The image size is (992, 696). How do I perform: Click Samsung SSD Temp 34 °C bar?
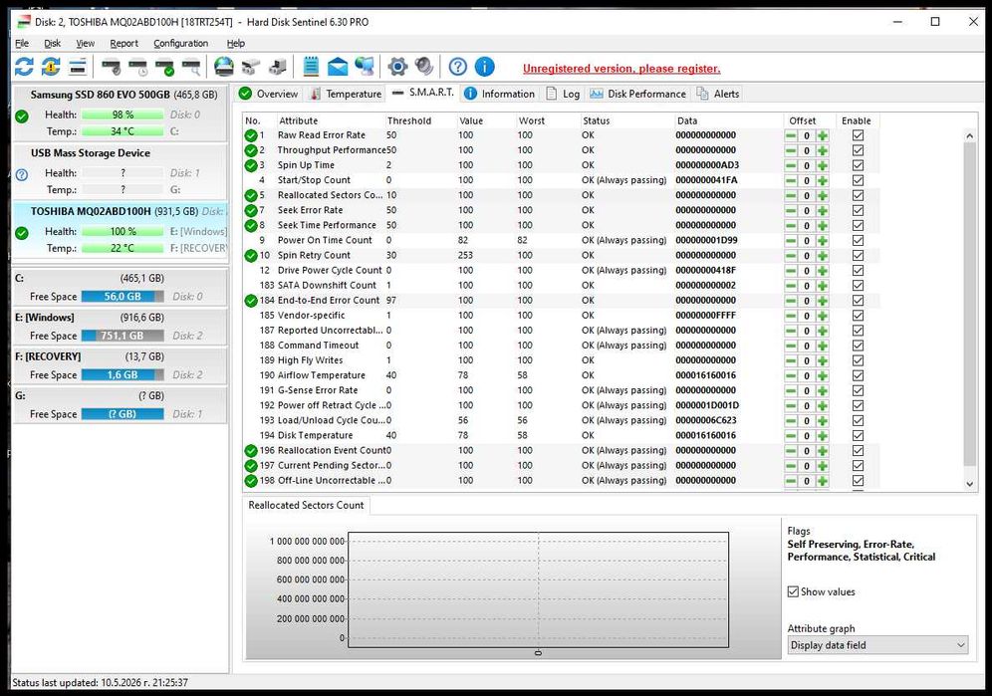pyautogui.click(x=123, y=131)
